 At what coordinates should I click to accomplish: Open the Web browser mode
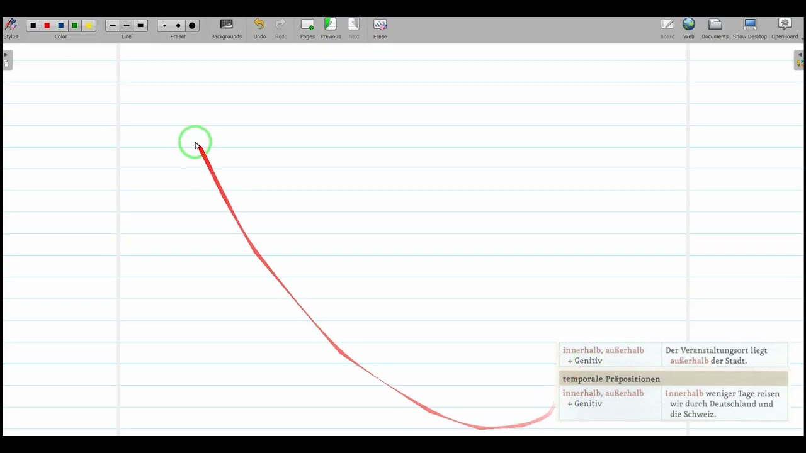click(x=689, y=29)
